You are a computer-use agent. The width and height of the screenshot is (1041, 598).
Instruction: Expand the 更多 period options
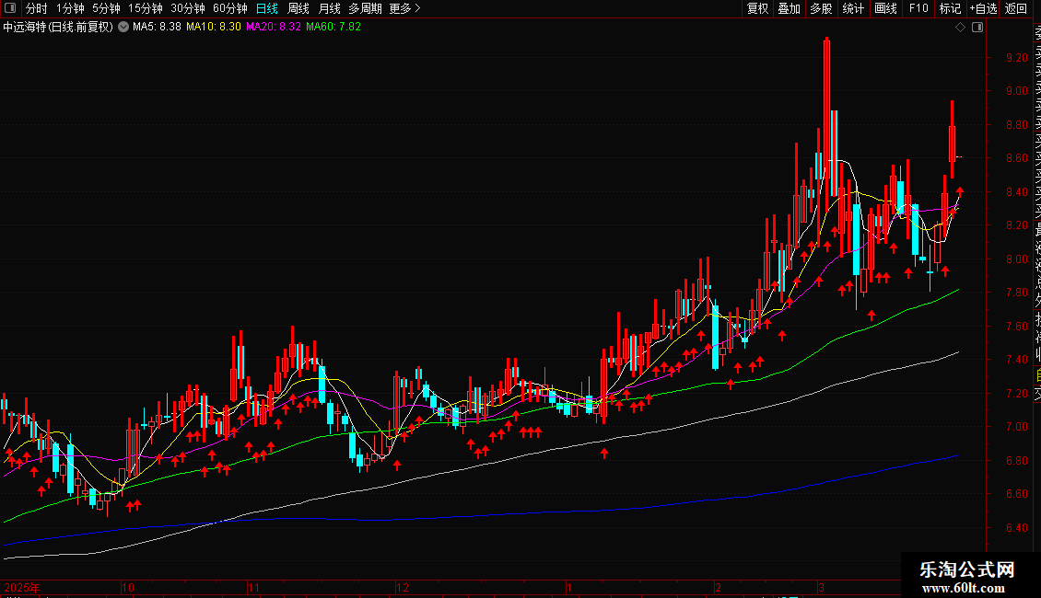tap(404, 8)
